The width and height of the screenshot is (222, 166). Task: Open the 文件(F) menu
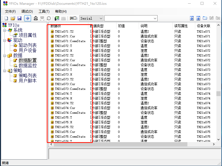[x=10, y=12]
